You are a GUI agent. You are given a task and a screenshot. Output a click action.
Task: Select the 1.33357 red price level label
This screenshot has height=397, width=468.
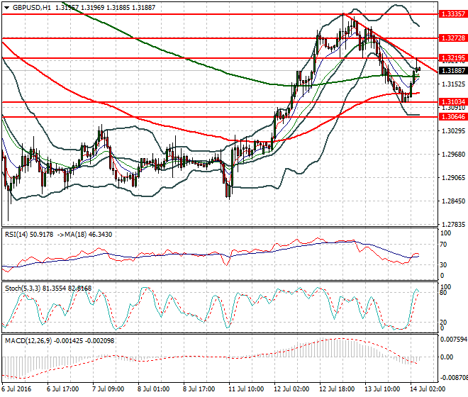453,14
